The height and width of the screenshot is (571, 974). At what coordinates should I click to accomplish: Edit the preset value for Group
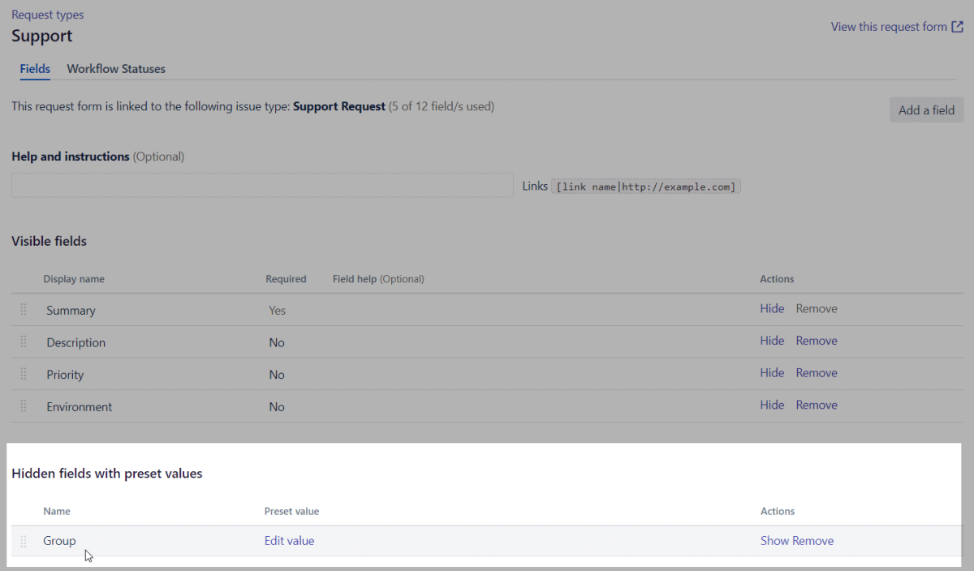tap(289, 540)
